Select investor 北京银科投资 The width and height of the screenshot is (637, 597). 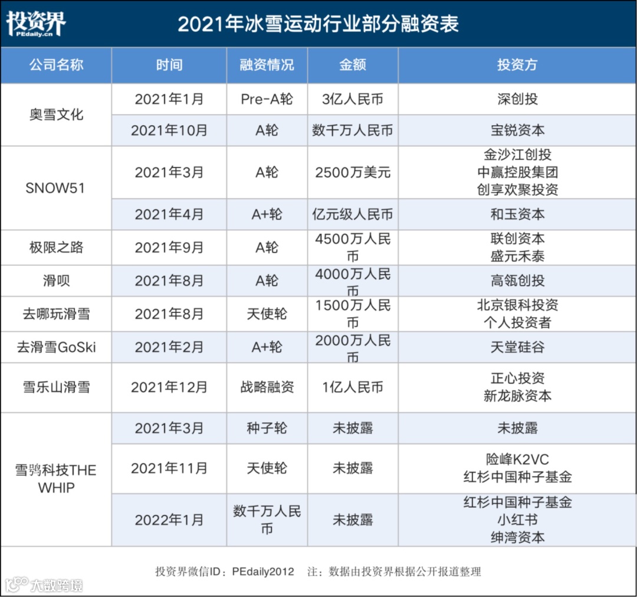point(517,305)
